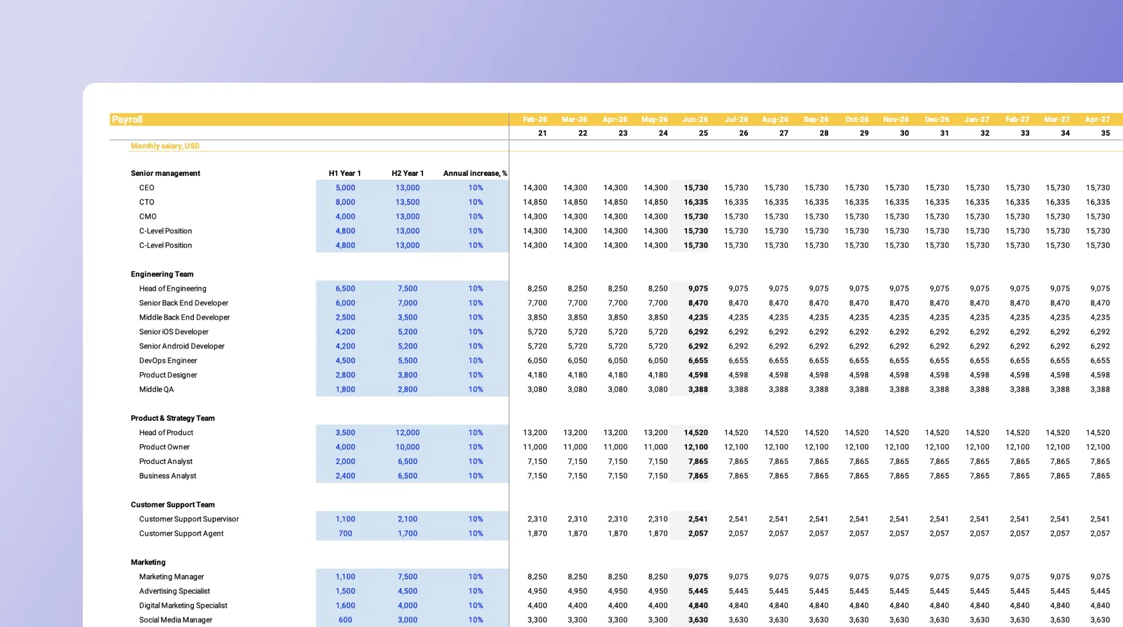The image size is (1123, 627).
Task: Select Product Owner Jun-26 value 12,100
Action: tap(695, 447)
